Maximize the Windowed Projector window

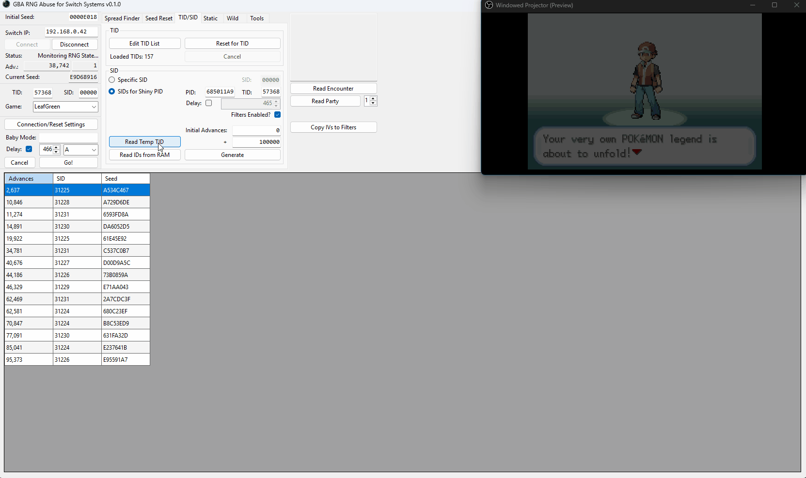tap(774, 5)
